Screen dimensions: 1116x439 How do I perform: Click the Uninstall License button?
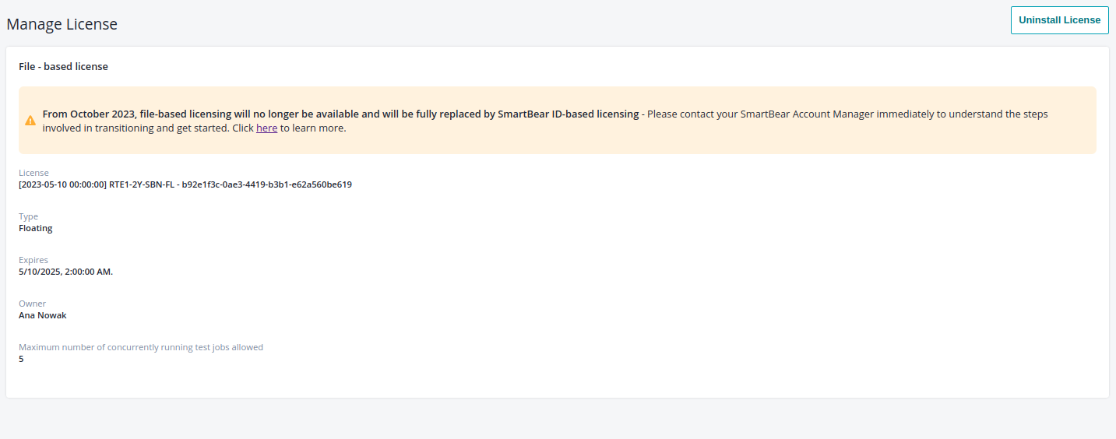(1059, 20)
